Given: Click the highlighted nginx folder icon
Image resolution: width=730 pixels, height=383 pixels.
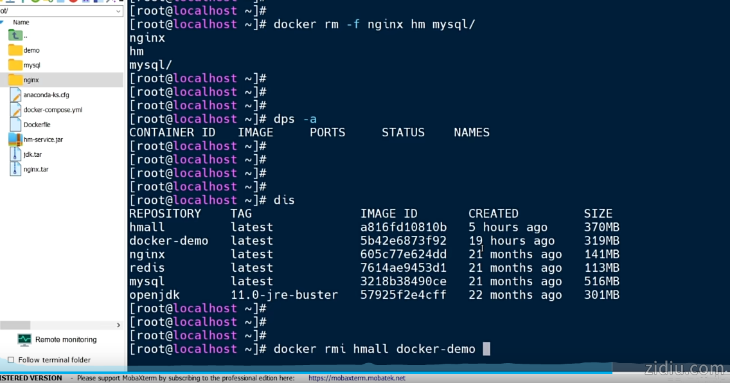Looking at the screenshot, I should (15, 80).
